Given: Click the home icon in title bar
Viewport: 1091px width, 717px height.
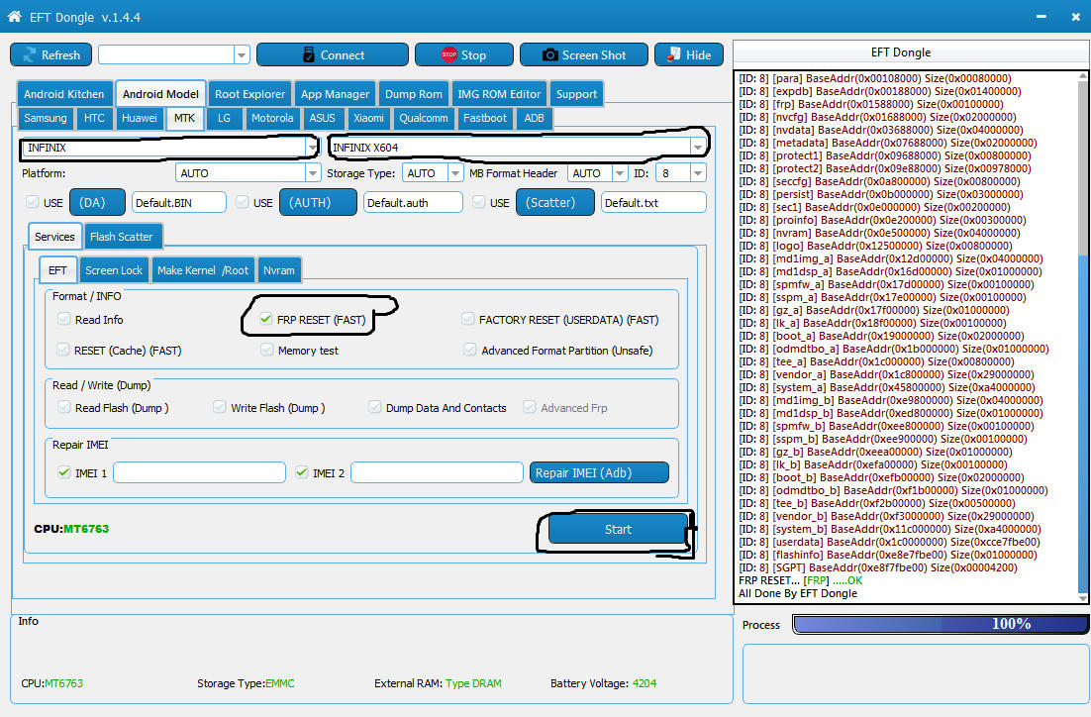Looking at the screenshot, I should [x=14, y=16].
